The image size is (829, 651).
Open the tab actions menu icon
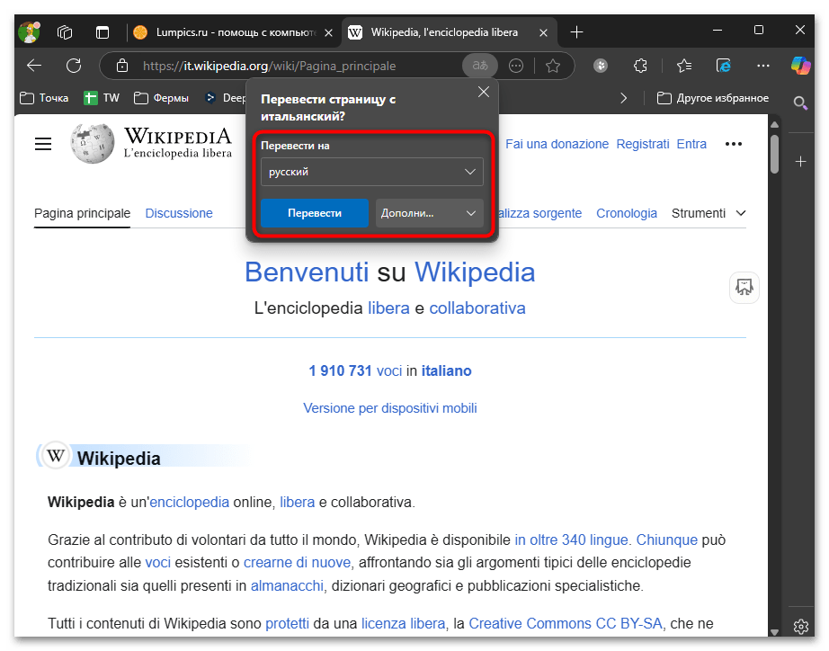pyautogui.click(x=102, y=32)
